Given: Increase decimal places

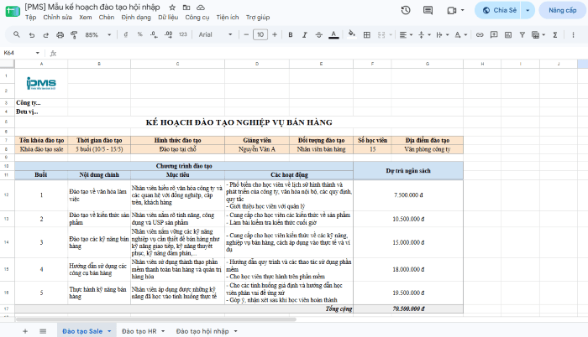Looking at the screenshot, I should [x=168, y=35].
